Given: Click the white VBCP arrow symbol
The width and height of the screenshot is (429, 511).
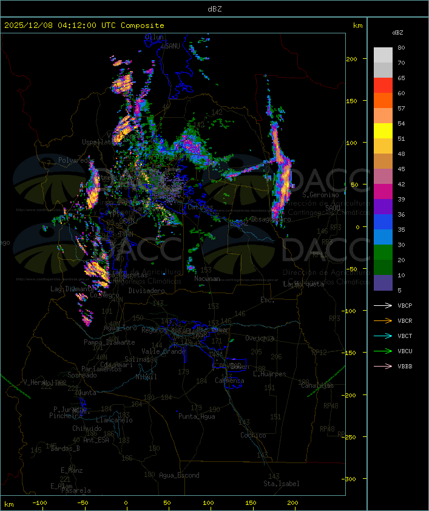Looking at the screenshot, I should pos(383,305).
